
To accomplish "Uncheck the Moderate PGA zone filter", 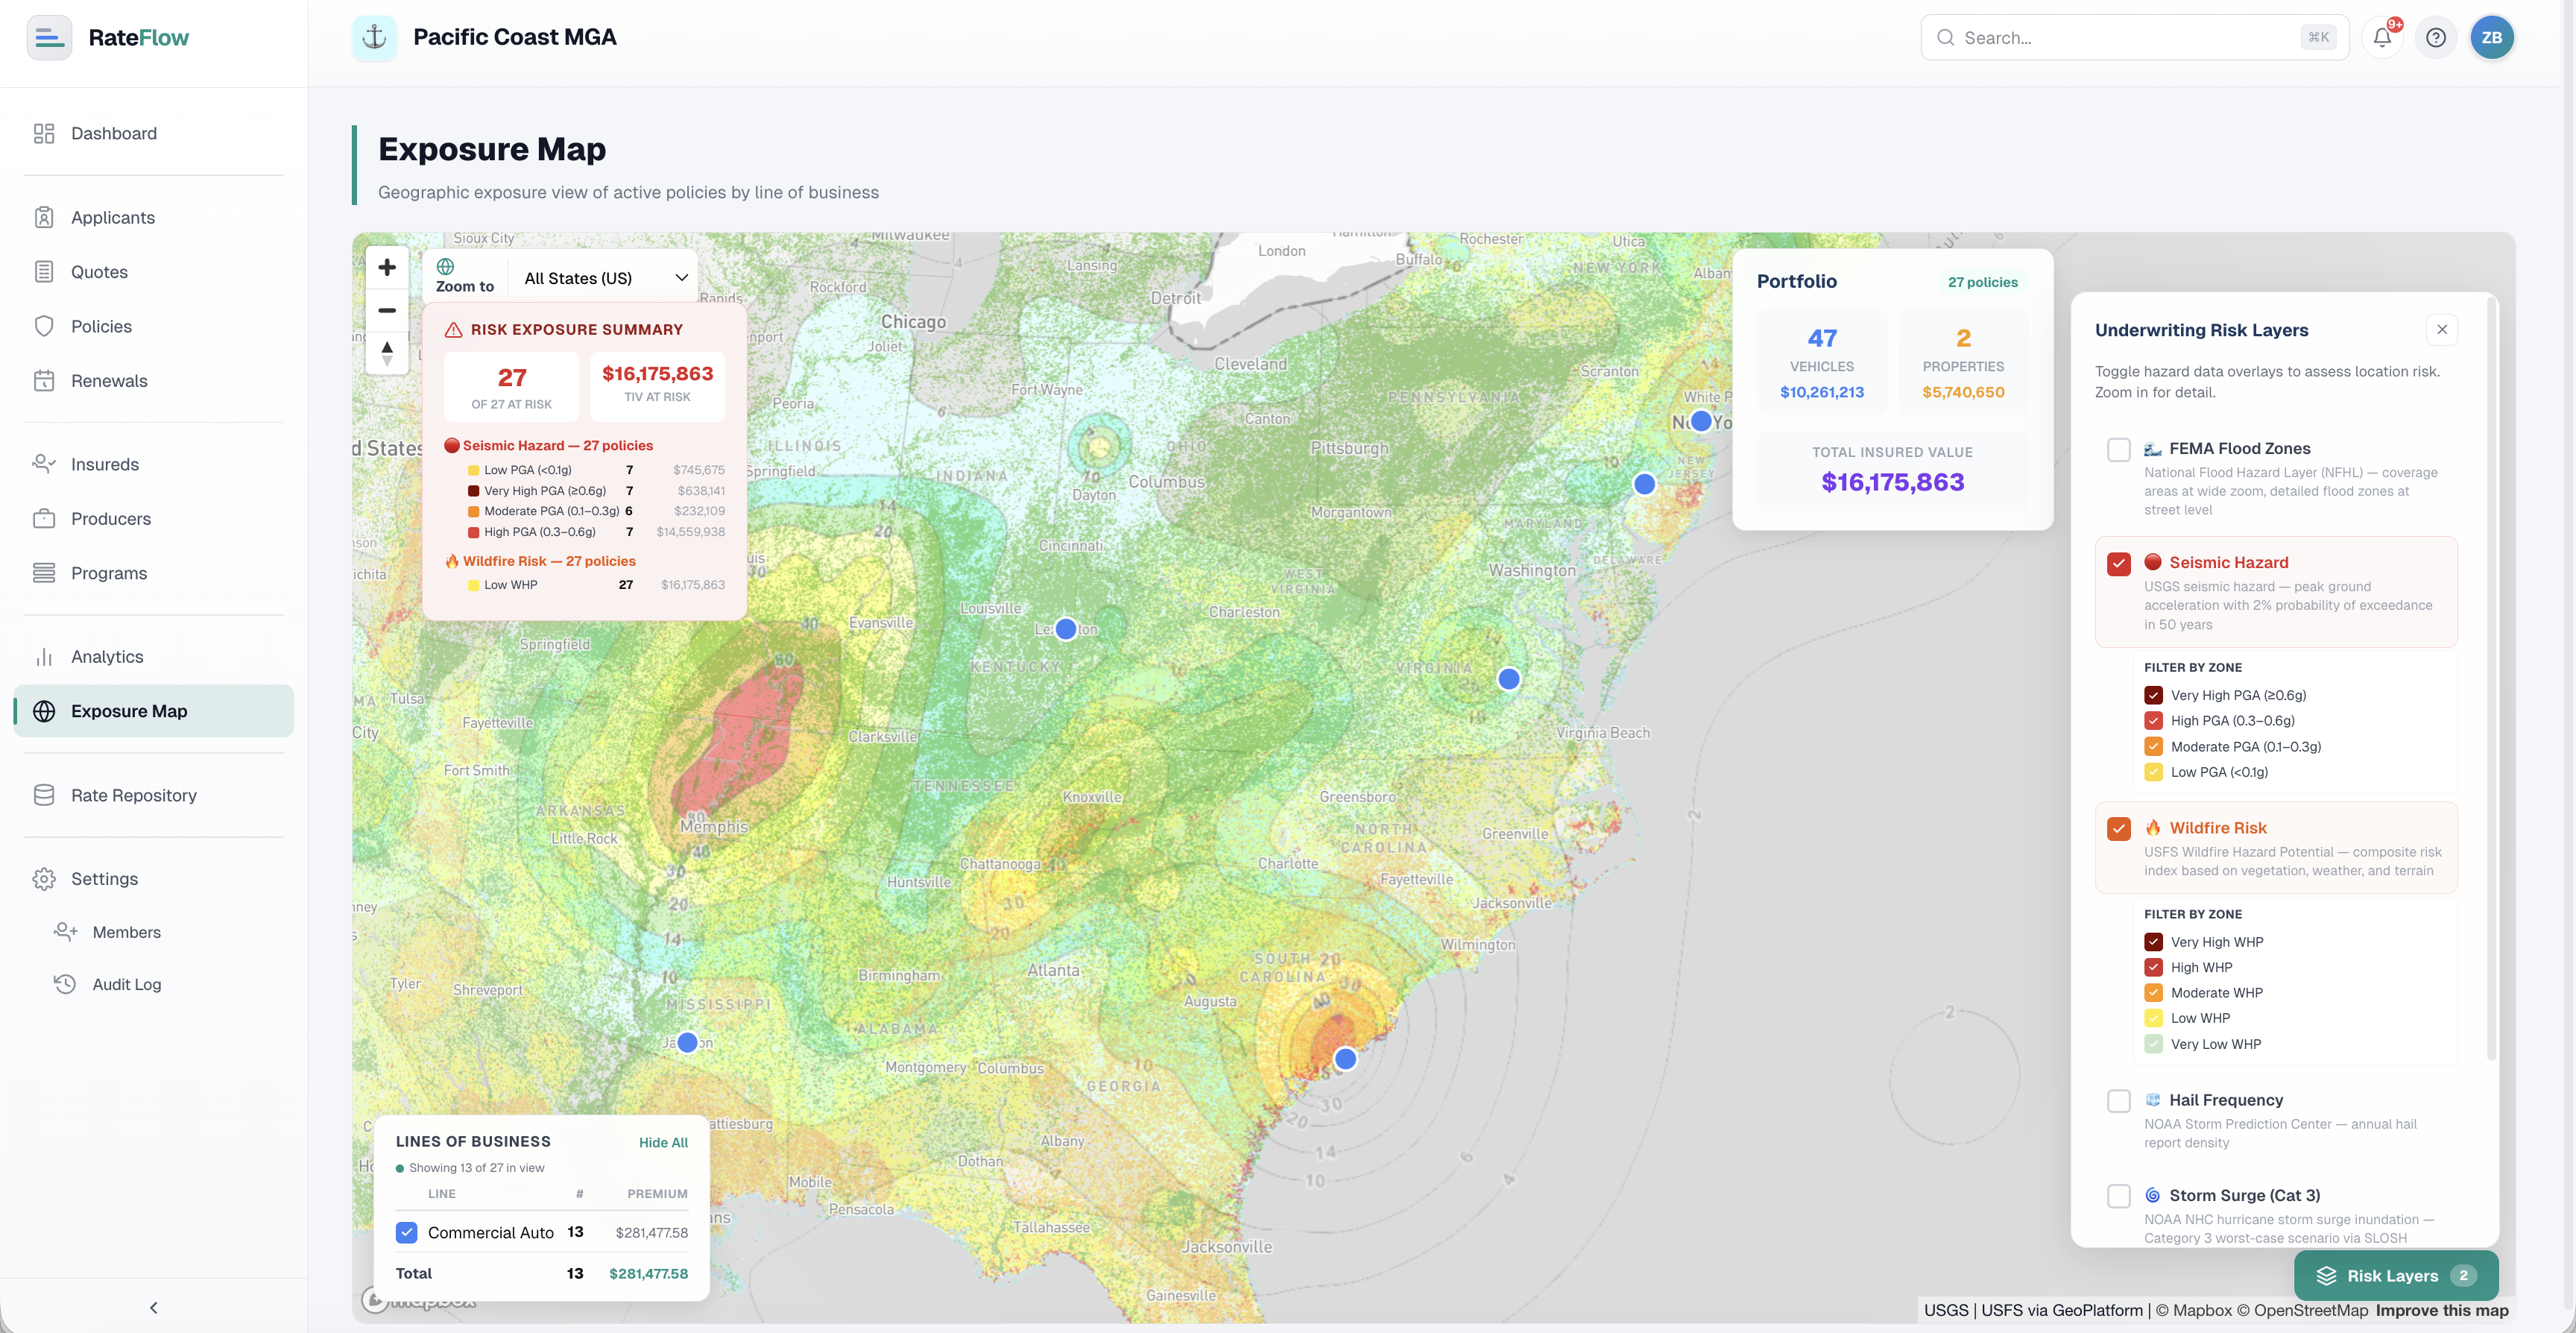I will pyautogui.click(x=2153, y=746).
